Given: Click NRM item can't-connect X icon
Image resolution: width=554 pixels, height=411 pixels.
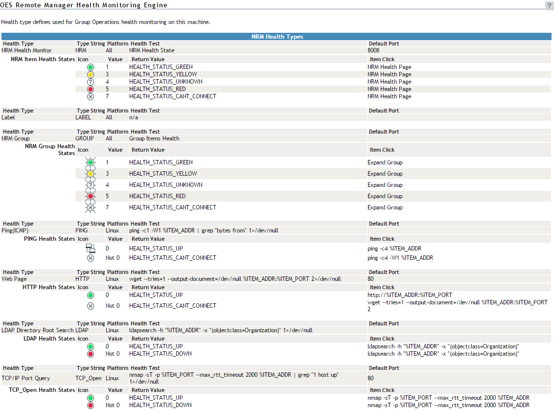Looking at the screenshot, I should pyautogui.click(x=90, y=96).
